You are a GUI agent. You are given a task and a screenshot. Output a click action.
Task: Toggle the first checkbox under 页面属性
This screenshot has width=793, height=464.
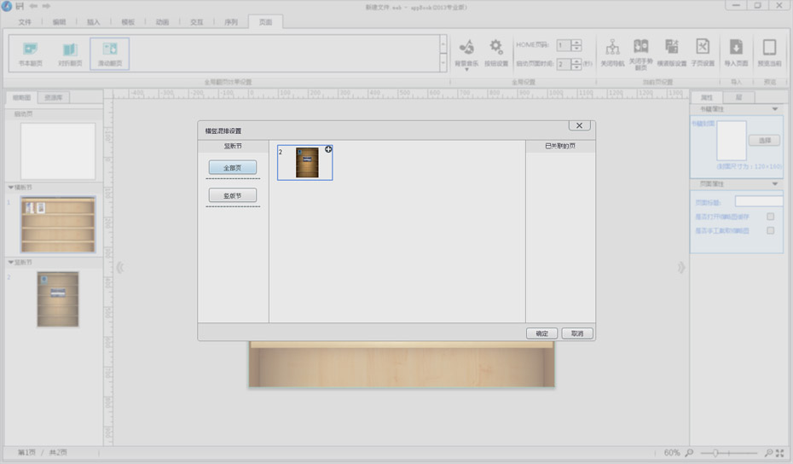click(770, 217)
